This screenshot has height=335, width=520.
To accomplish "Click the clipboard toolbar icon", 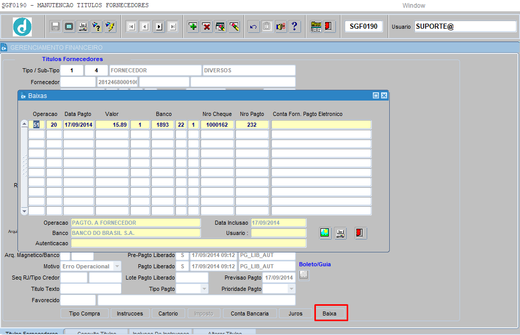I will click(x=267, y=27).
